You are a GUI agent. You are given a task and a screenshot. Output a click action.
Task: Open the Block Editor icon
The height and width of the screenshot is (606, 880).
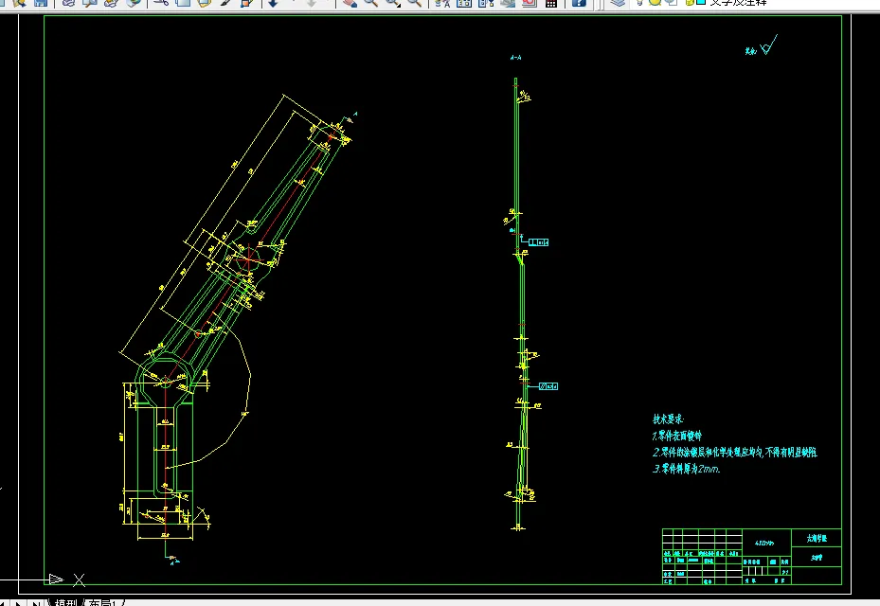click(247, 3)
